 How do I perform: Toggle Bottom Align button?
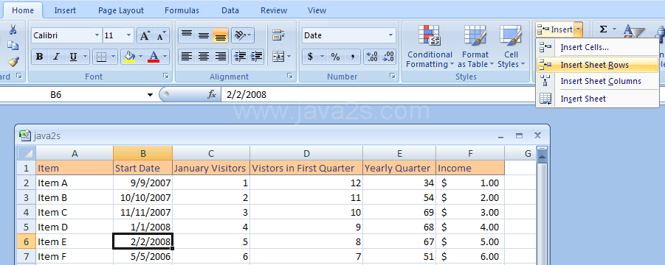click(221, 35)
